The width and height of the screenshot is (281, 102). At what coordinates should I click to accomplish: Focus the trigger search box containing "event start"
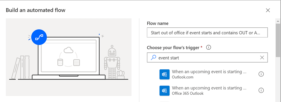click(207, 58)
